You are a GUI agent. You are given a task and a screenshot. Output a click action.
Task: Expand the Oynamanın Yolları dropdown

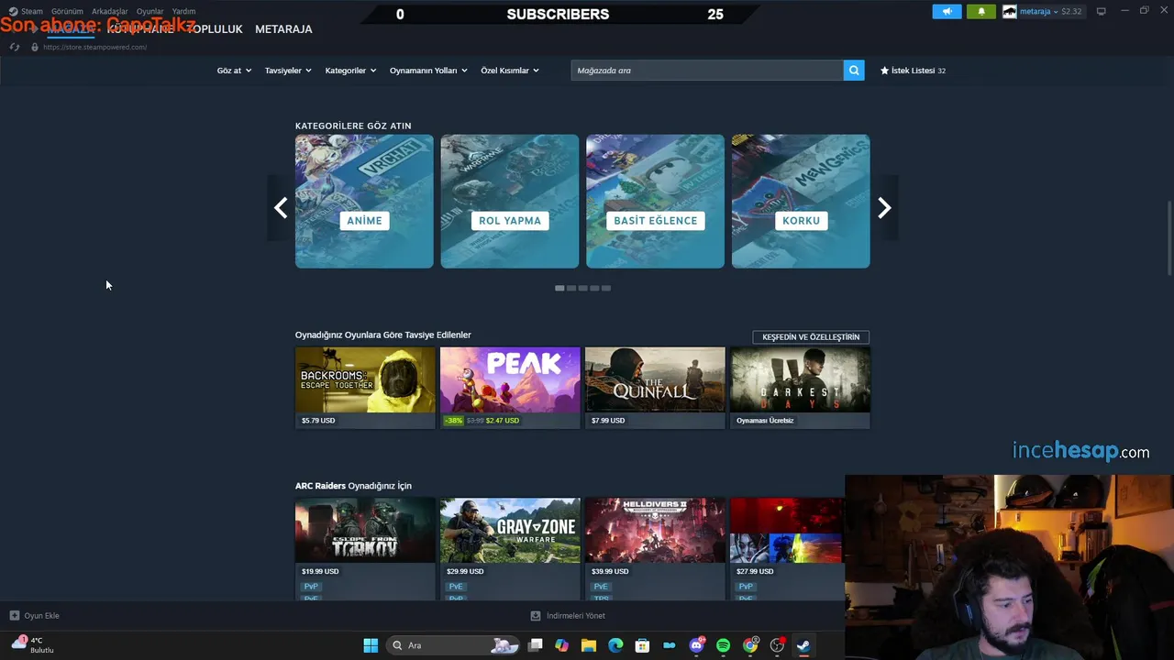tap(428, 71)
